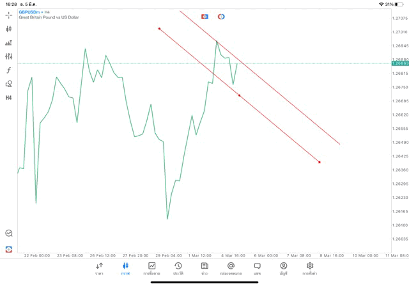Select the crosshair cursor tool
The width and height of the screenshot is (409, 286).
pos(8,15)
